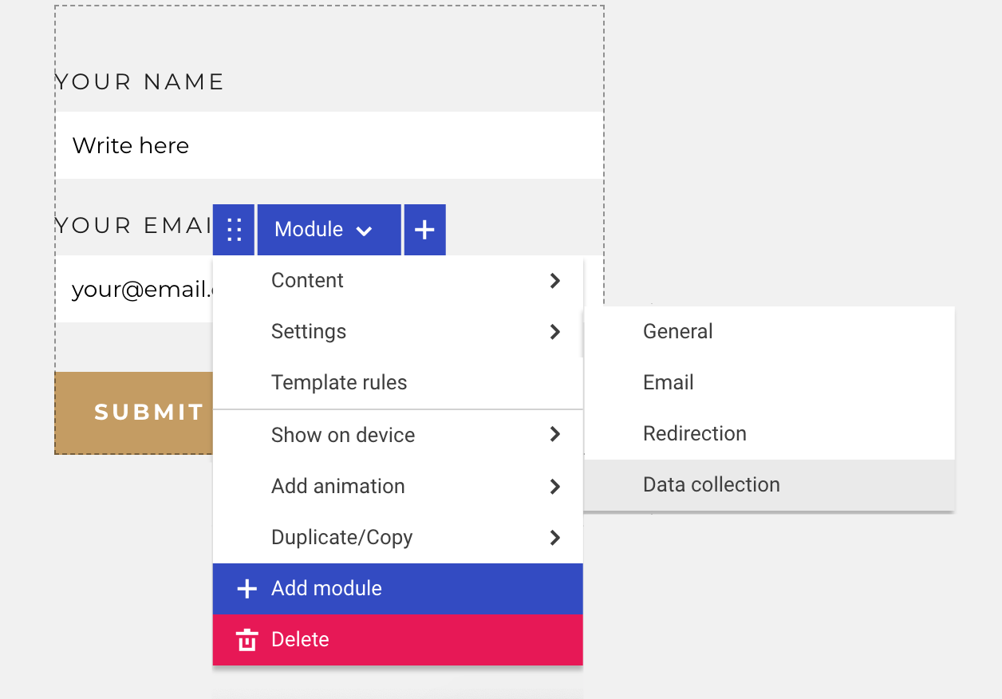Viewport: 1002px width, 699px height.
Task: Click the YOUR EMAIL label text
Action: 134,226
